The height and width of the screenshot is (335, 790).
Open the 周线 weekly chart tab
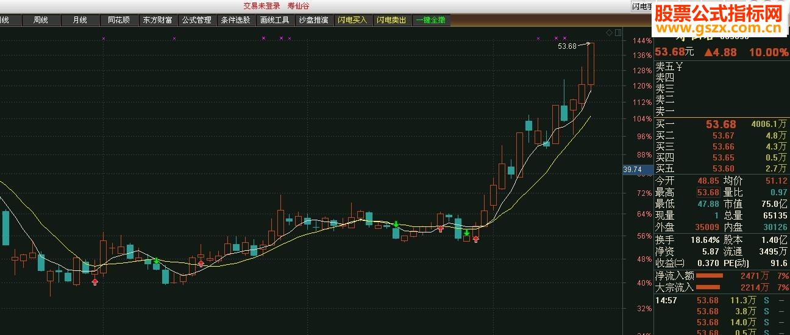tap(41, 20)
